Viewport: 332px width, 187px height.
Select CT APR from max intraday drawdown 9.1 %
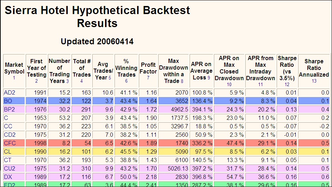pyautogui.click(x=268, y=160)
